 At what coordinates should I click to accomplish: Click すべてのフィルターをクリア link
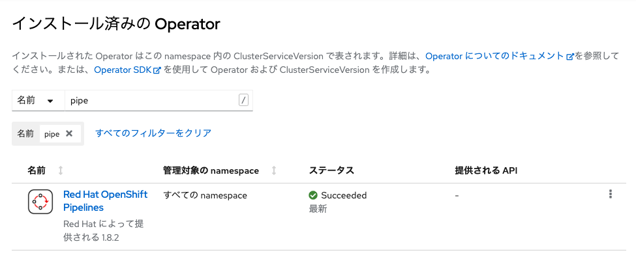click(x=153, y=133)
